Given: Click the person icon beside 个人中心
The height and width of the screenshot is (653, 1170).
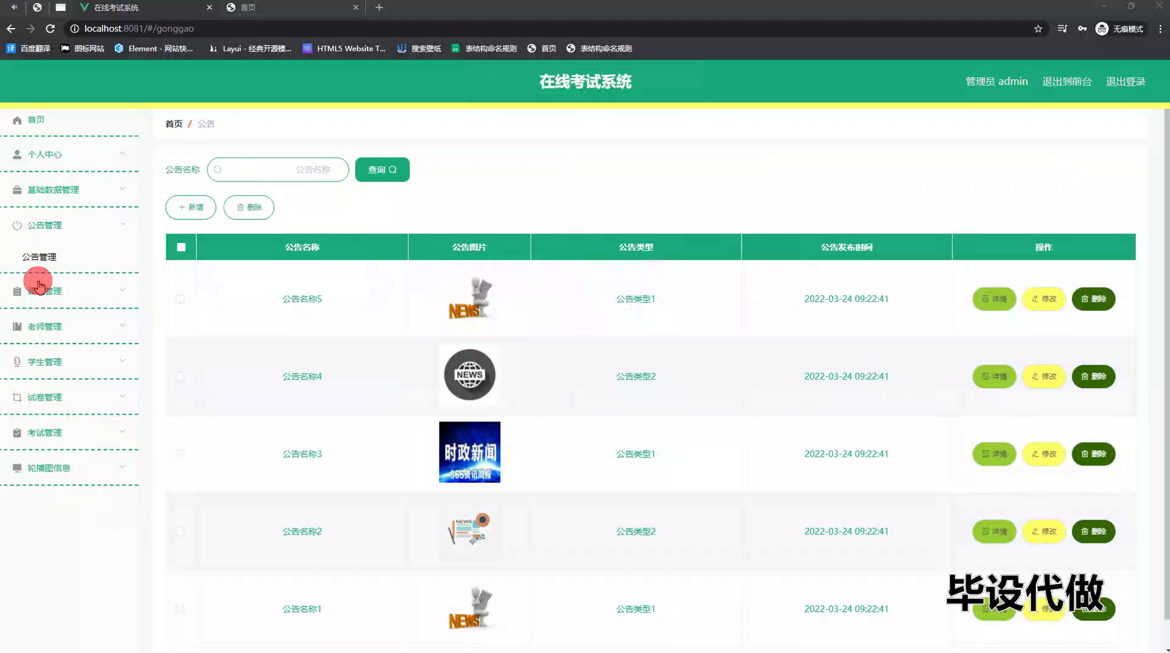Looking at the screenshot, I should click(17, 155).
